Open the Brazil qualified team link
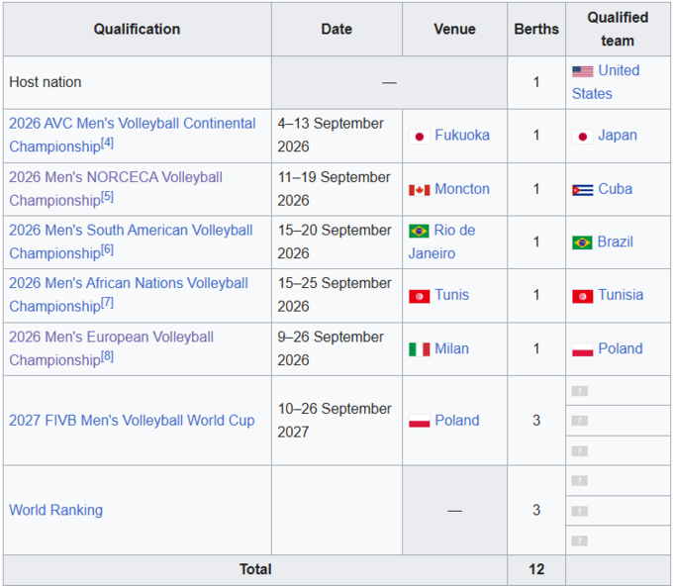 [x=615, y=242]
